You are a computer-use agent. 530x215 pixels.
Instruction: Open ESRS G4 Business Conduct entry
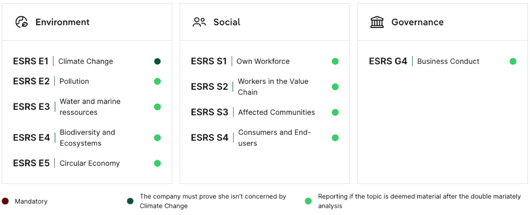click(x=443, y=61)
